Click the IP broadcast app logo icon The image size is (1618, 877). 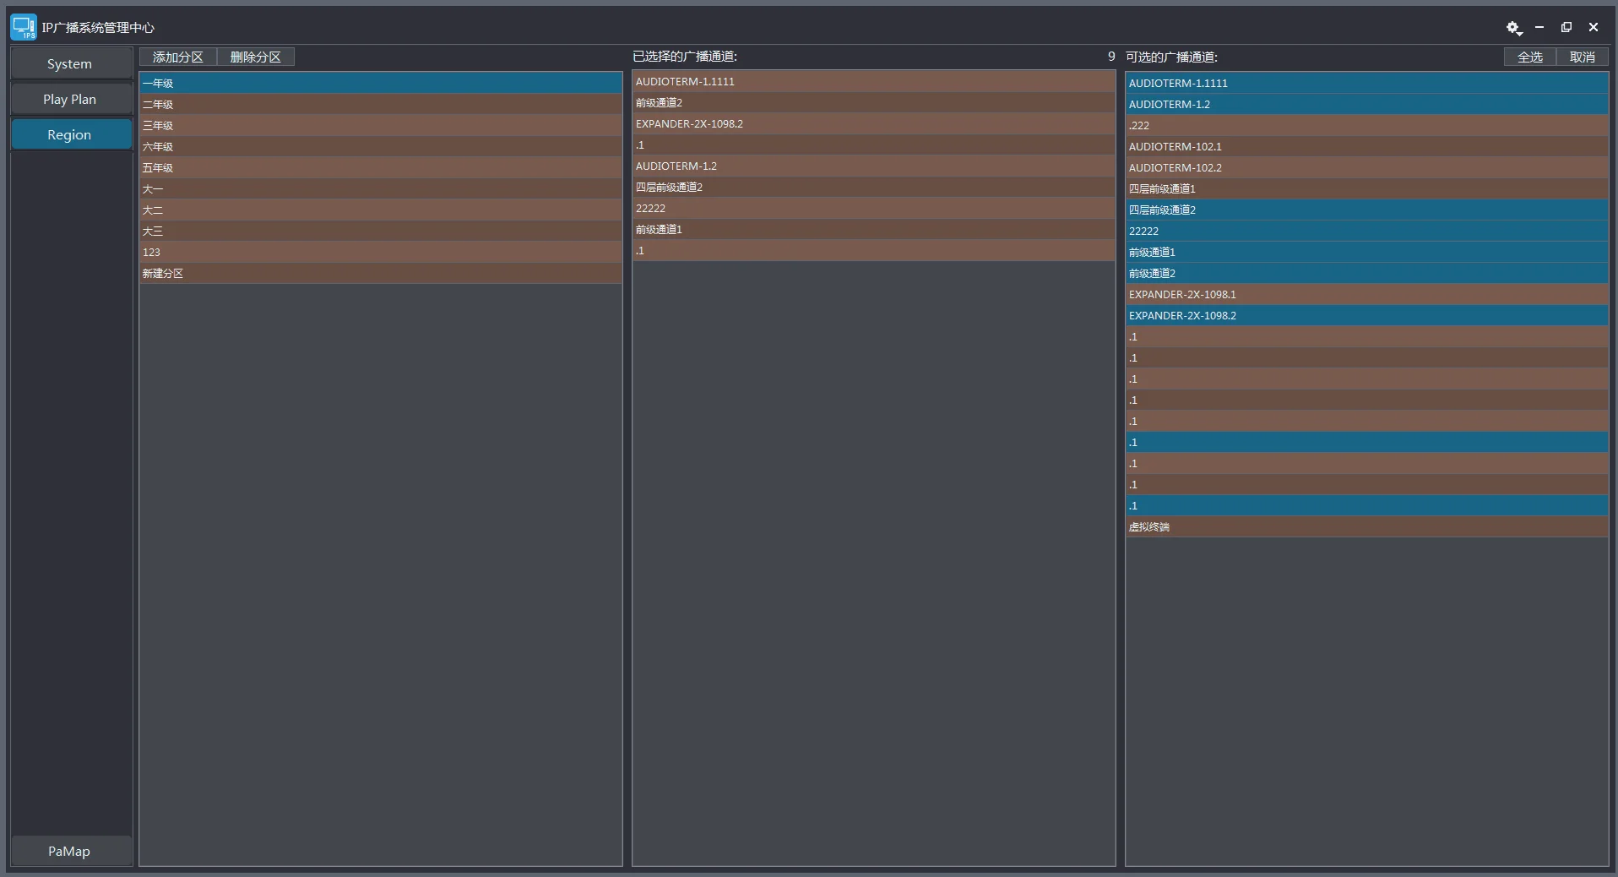point(24,27)
